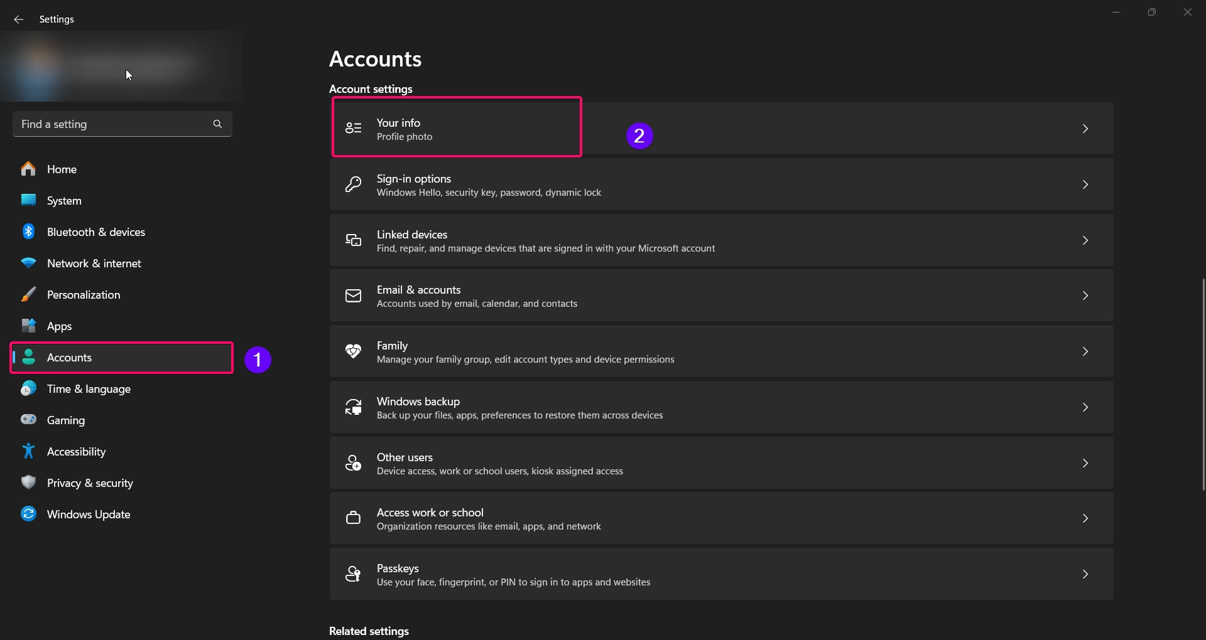1206x640 pixels.
Task: Click the Windows Update sync icon
Action: point(28,514)
